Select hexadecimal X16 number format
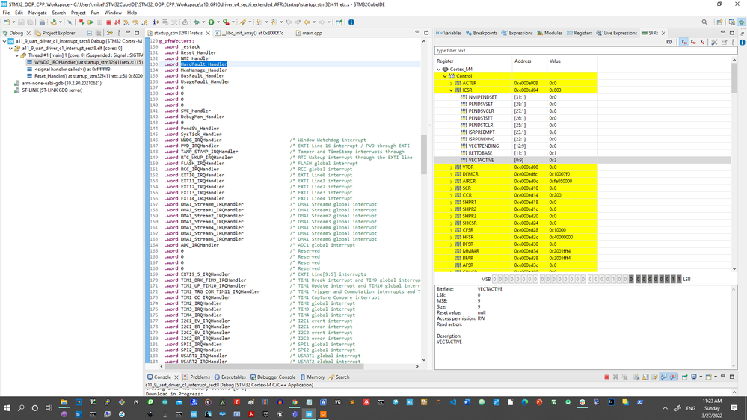 click(x=683, y=42)
